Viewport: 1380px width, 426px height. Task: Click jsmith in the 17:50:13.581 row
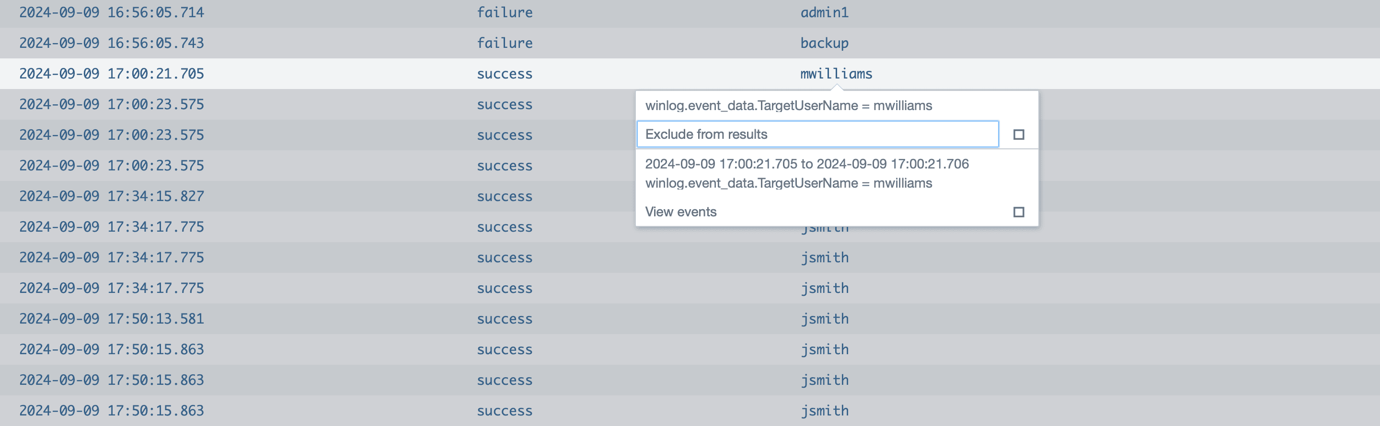pos(824,319)
